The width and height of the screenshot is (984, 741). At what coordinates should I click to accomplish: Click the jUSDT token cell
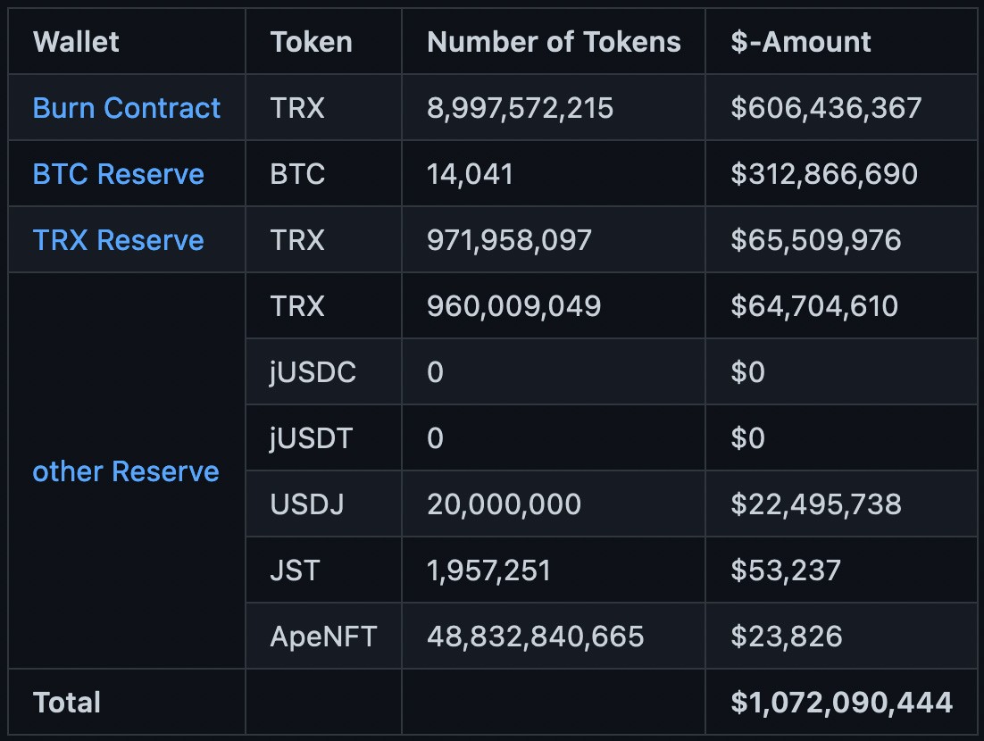(x=312, y=438)
